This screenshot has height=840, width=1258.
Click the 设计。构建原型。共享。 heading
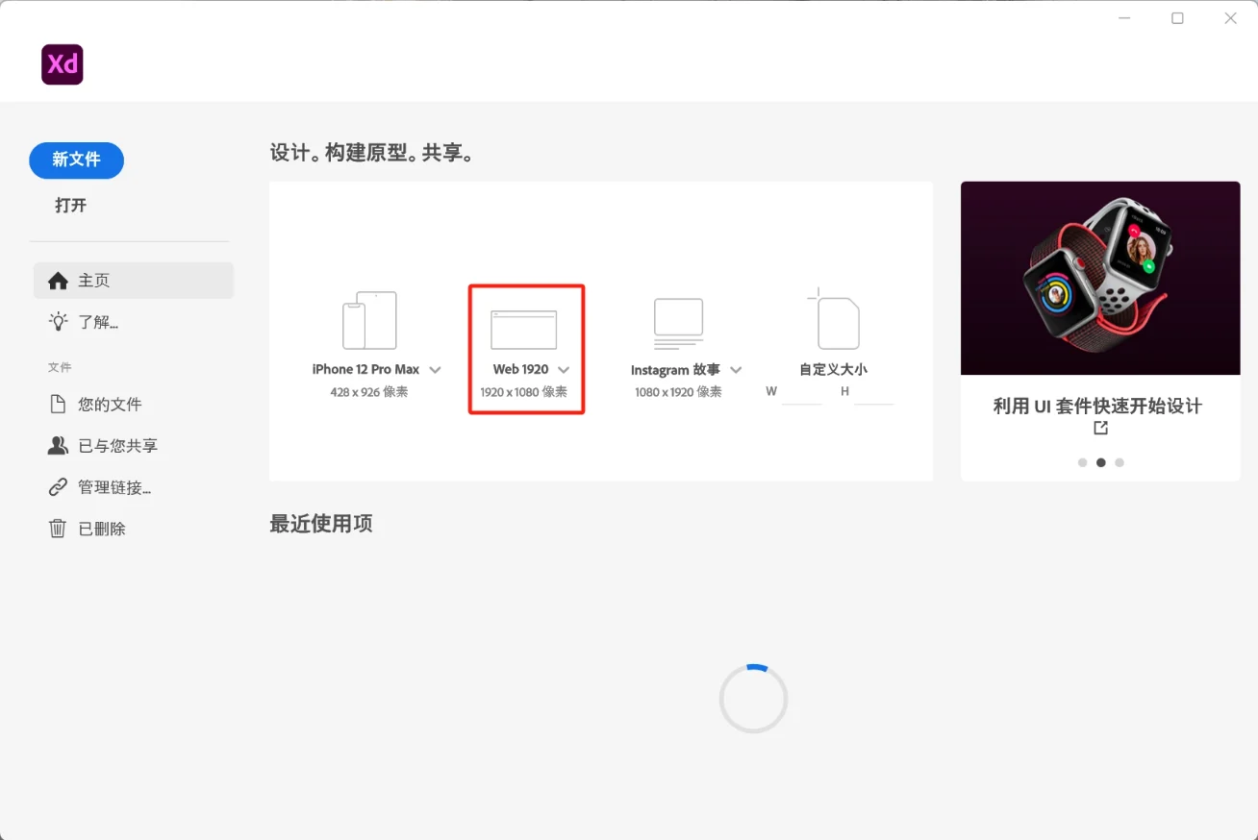(x=373, y=153)
